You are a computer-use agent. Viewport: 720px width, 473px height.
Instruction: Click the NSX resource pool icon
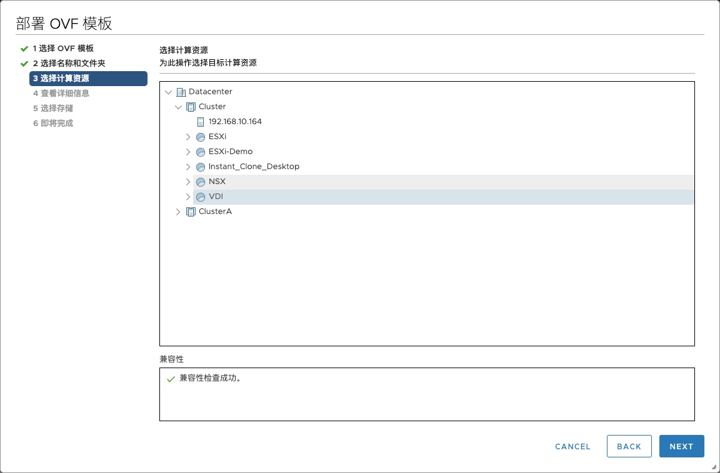click(x=201, y=182)
